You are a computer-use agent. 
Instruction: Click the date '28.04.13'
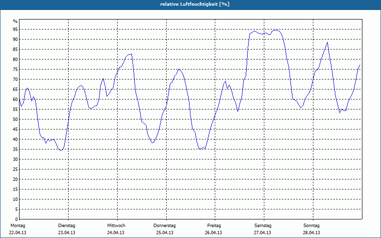(311, 233)
